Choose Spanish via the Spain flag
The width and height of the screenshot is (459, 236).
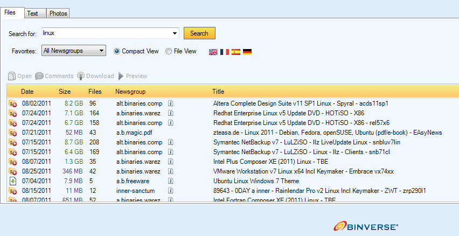pyautogui.click(x=236, y=52)
